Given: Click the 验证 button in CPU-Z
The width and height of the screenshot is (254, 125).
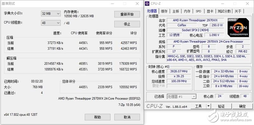Looking at the screenshot, I should point(221,106).
